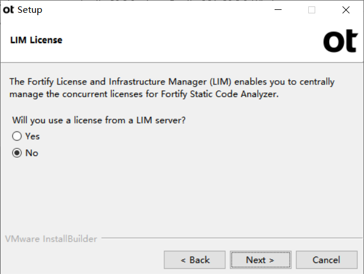
Task: Click the large ot logo in header
Action: coord(341,41)
